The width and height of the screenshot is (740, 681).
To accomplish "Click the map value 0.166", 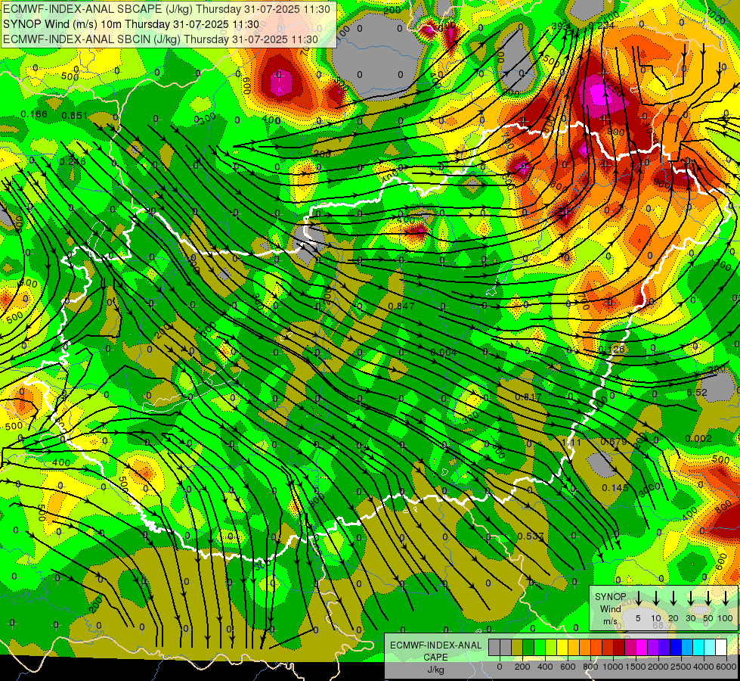I will tap(34, 114).
